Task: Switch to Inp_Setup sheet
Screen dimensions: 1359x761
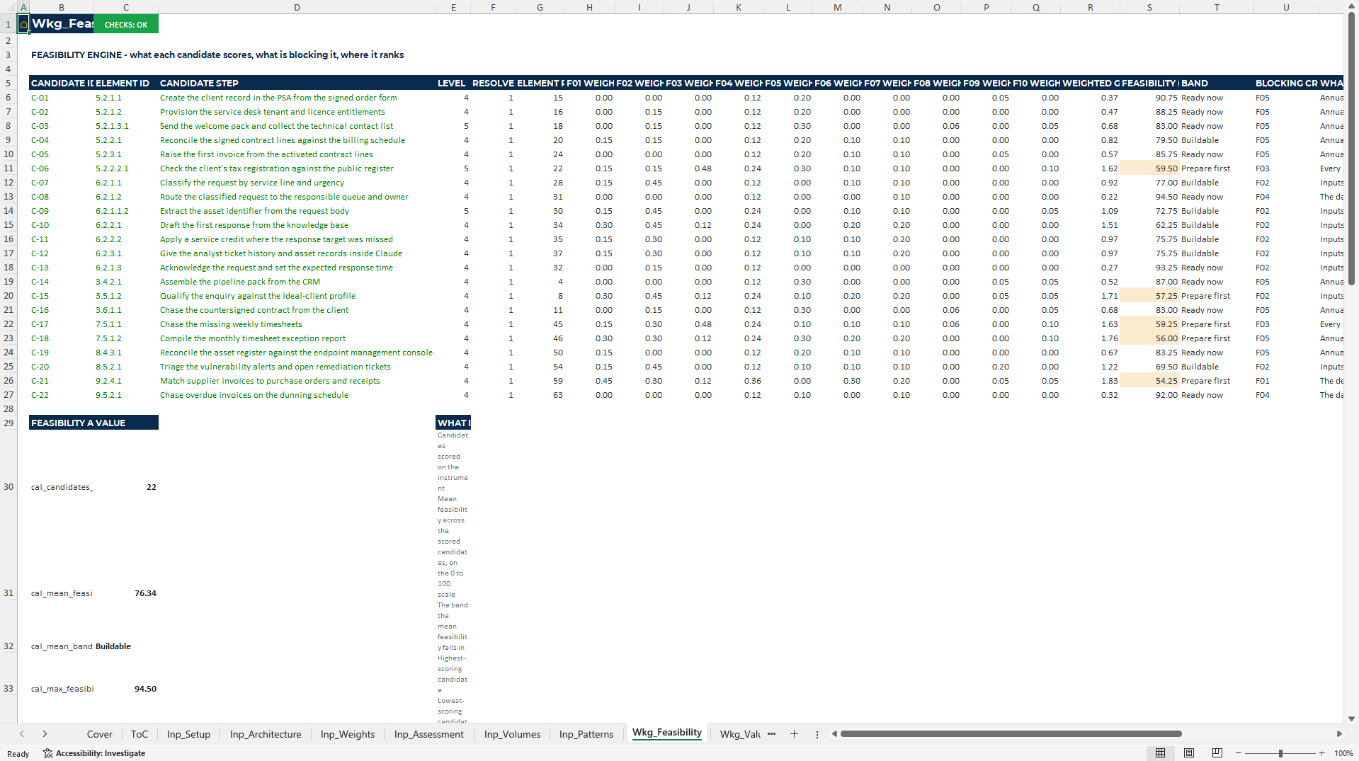Action: (188, 734)
